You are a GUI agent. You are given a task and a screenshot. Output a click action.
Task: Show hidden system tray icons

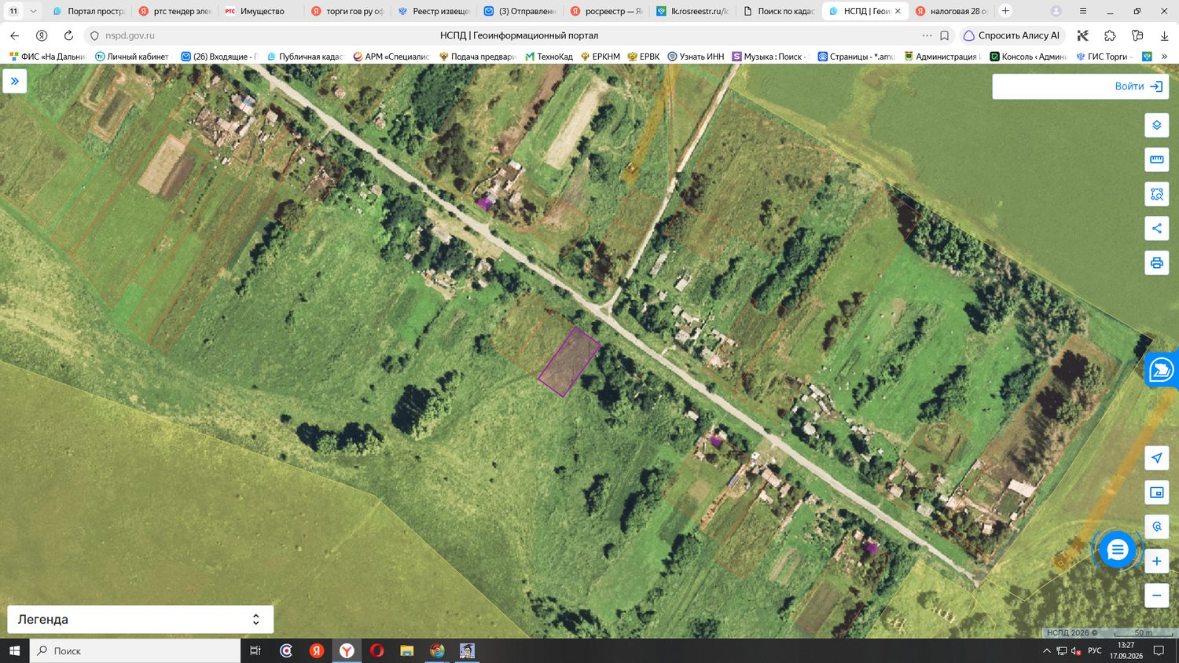1046,651
